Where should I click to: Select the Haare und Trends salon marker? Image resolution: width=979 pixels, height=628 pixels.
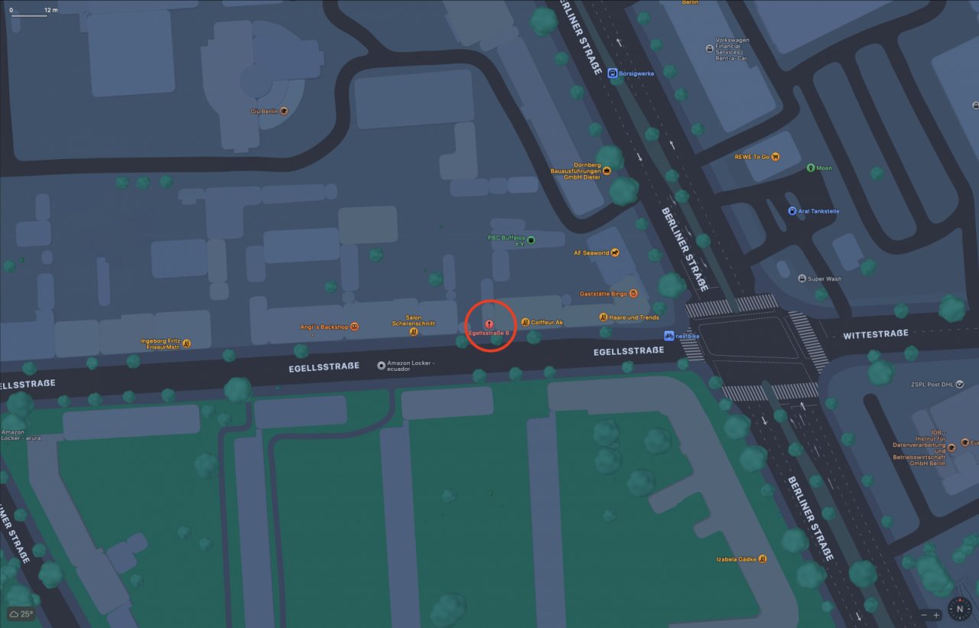(603, 317)
